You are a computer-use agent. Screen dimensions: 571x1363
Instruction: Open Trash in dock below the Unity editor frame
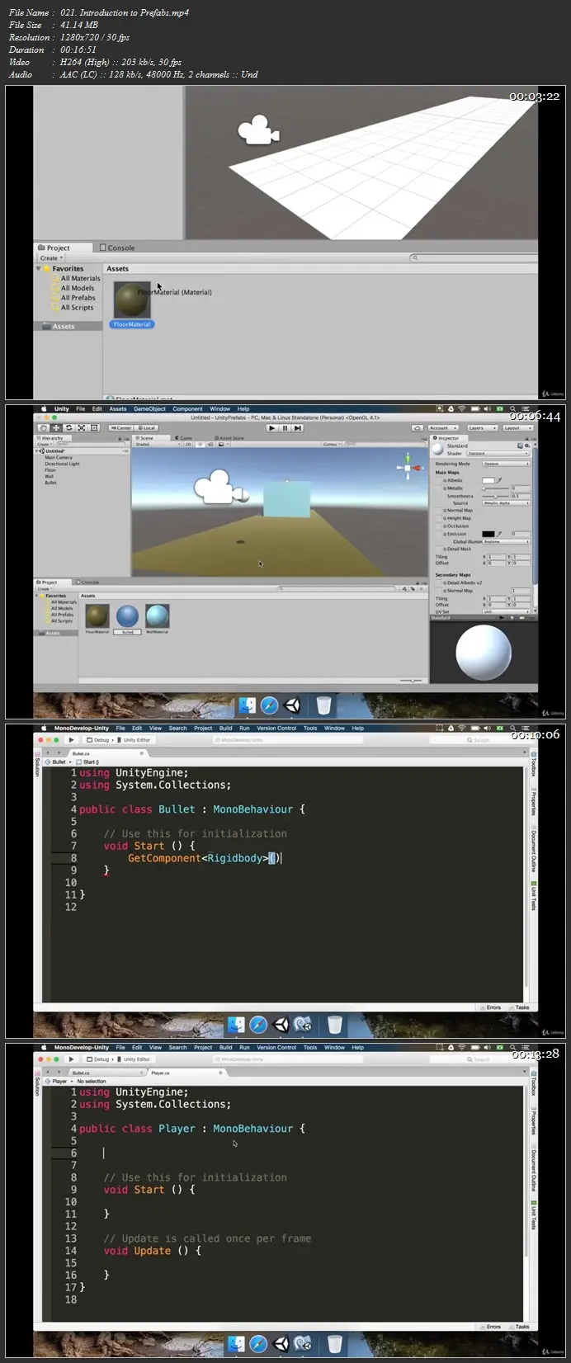[x=324, y=705]
